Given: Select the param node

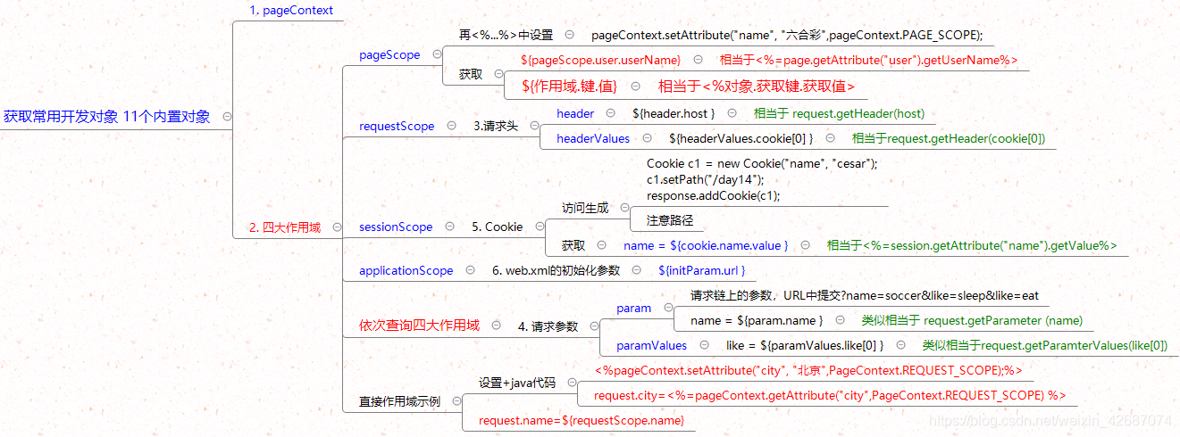Looking at the screenshot, I should (x=634, y=308).
